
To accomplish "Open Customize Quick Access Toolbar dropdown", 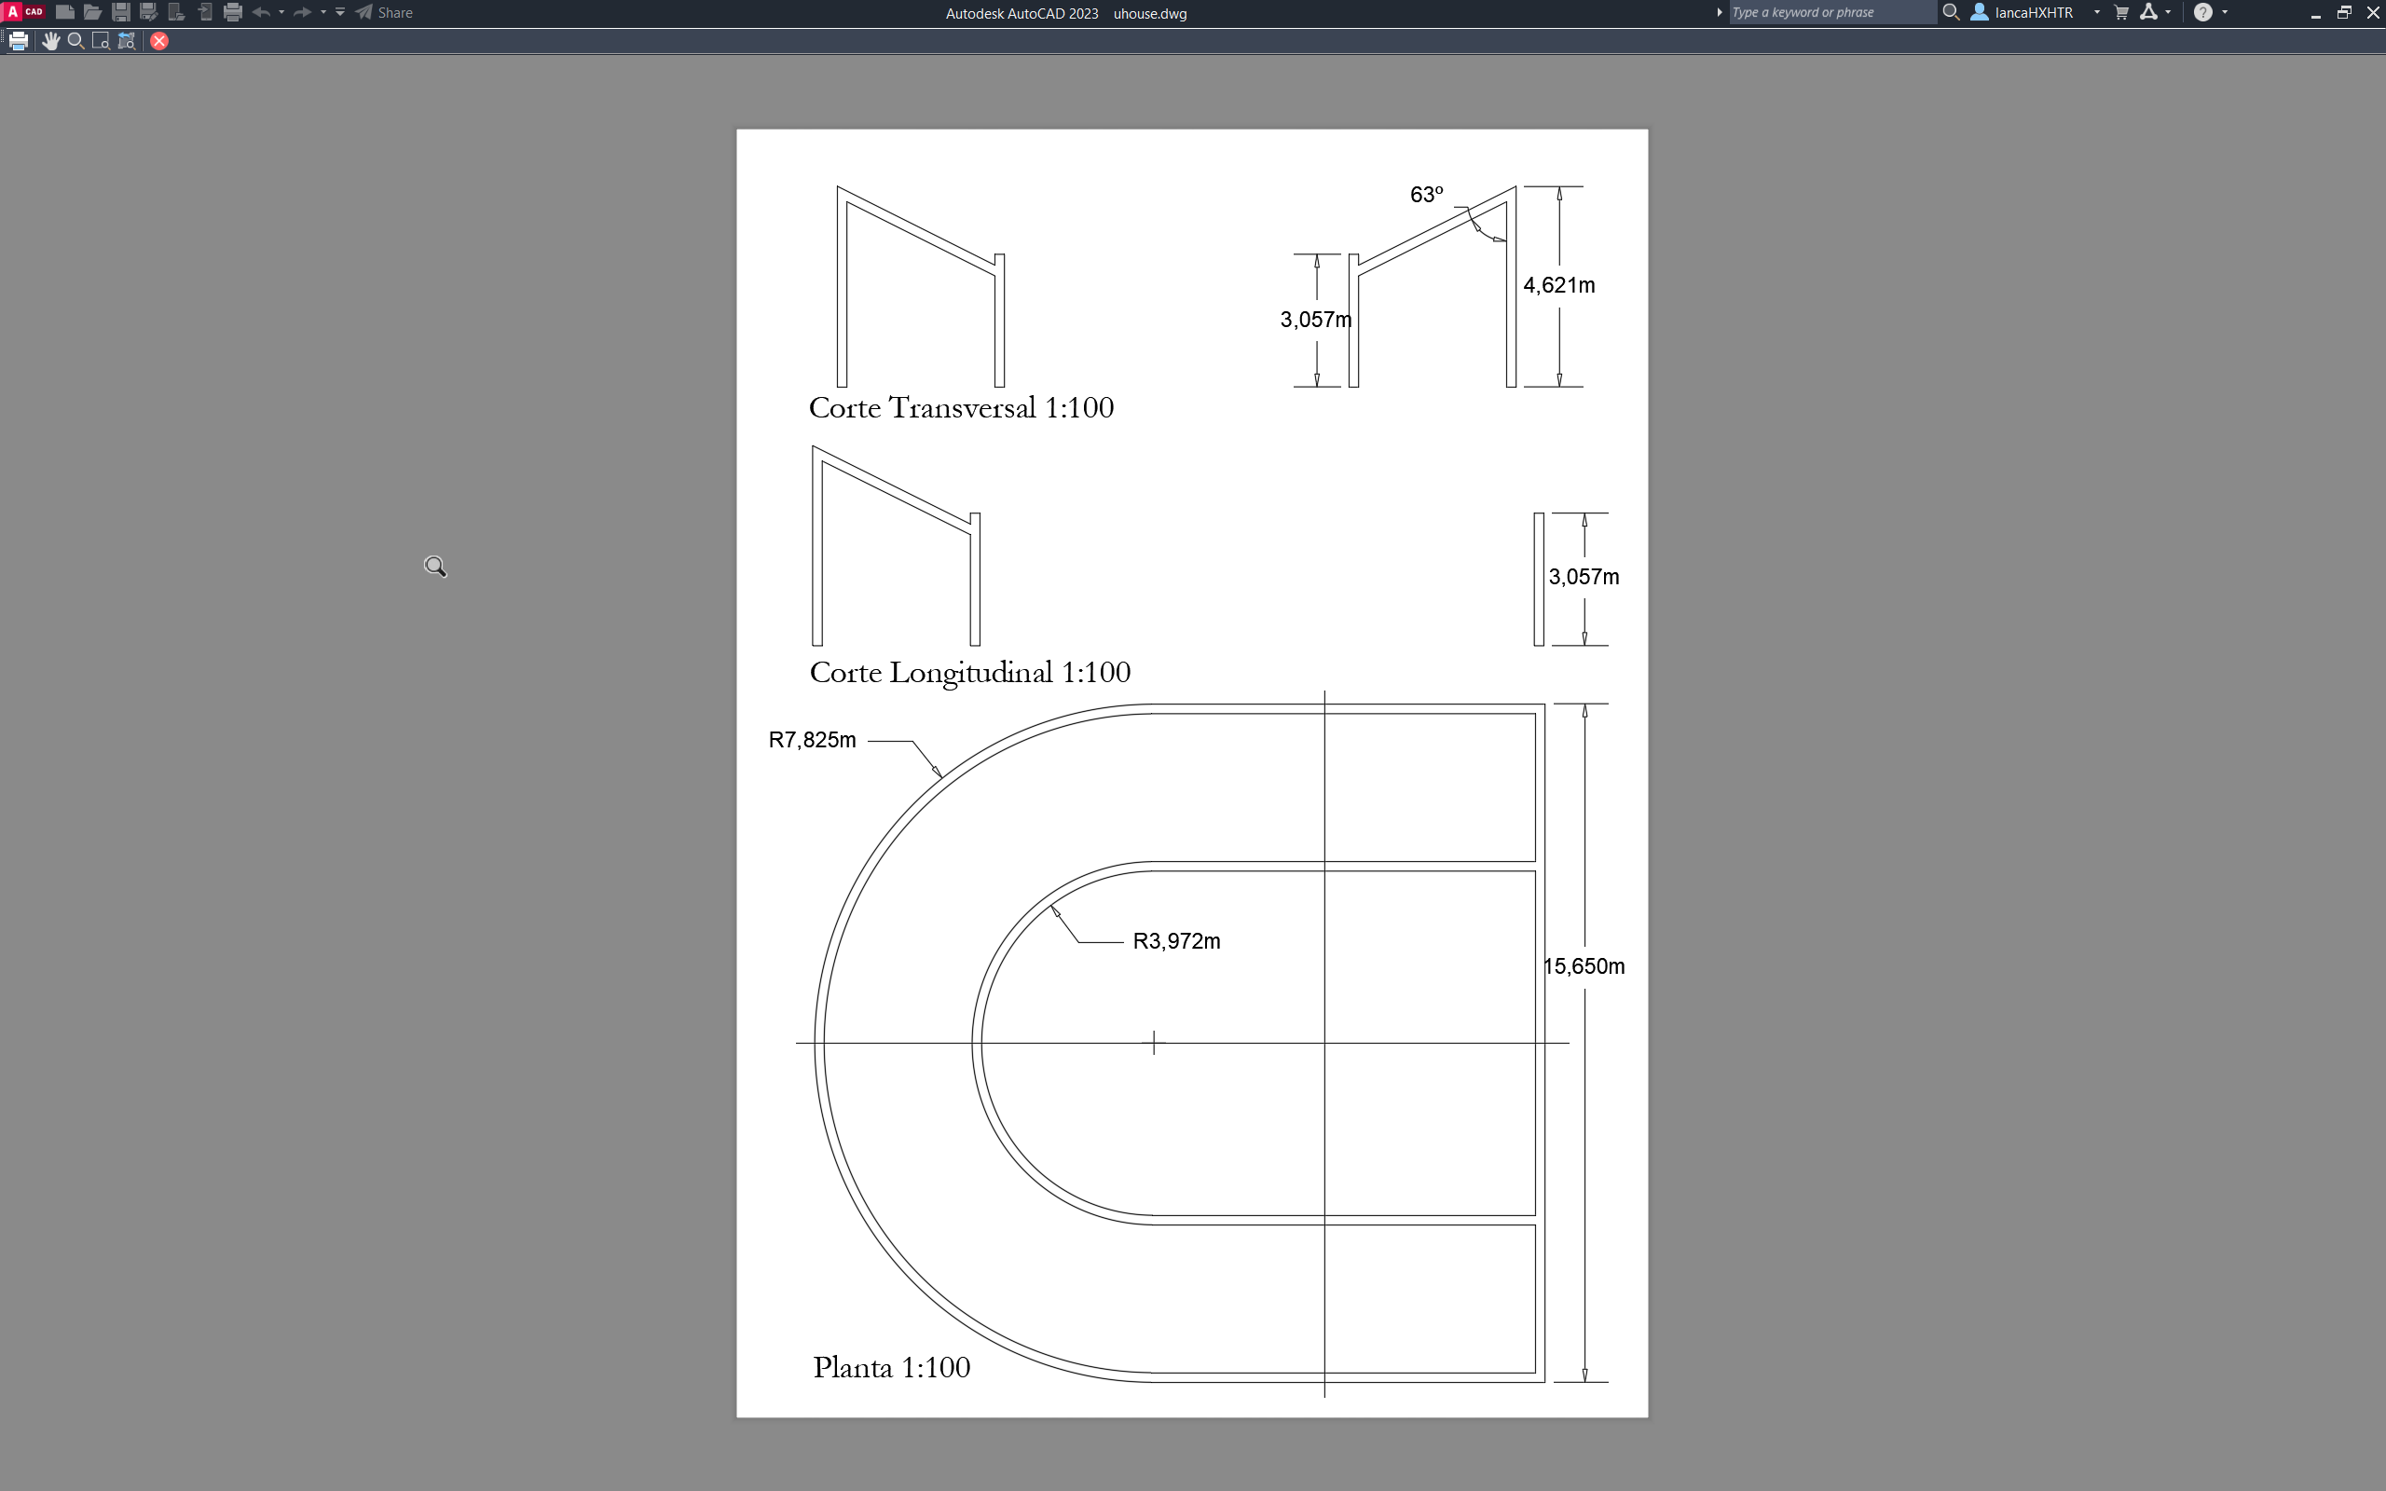I will 340,12.
